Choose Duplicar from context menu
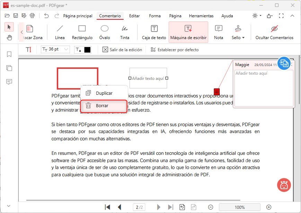The image size is (301, 213). pyautogui.click(x=104, y=93)
